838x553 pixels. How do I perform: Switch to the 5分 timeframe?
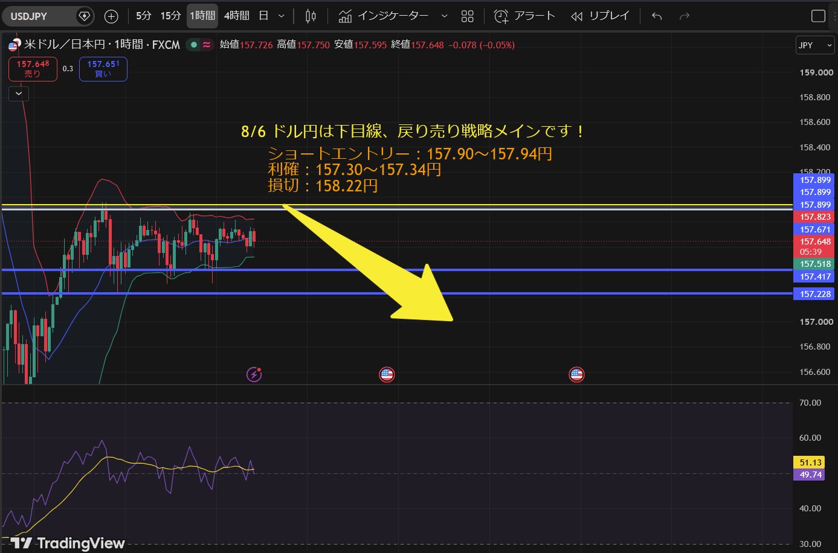pyautogui.click(x=144, y=16)
